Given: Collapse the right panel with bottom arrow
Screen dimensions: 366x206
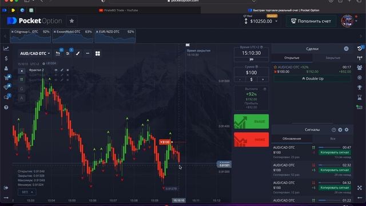Looking at the screenshot, I should 360,198.
